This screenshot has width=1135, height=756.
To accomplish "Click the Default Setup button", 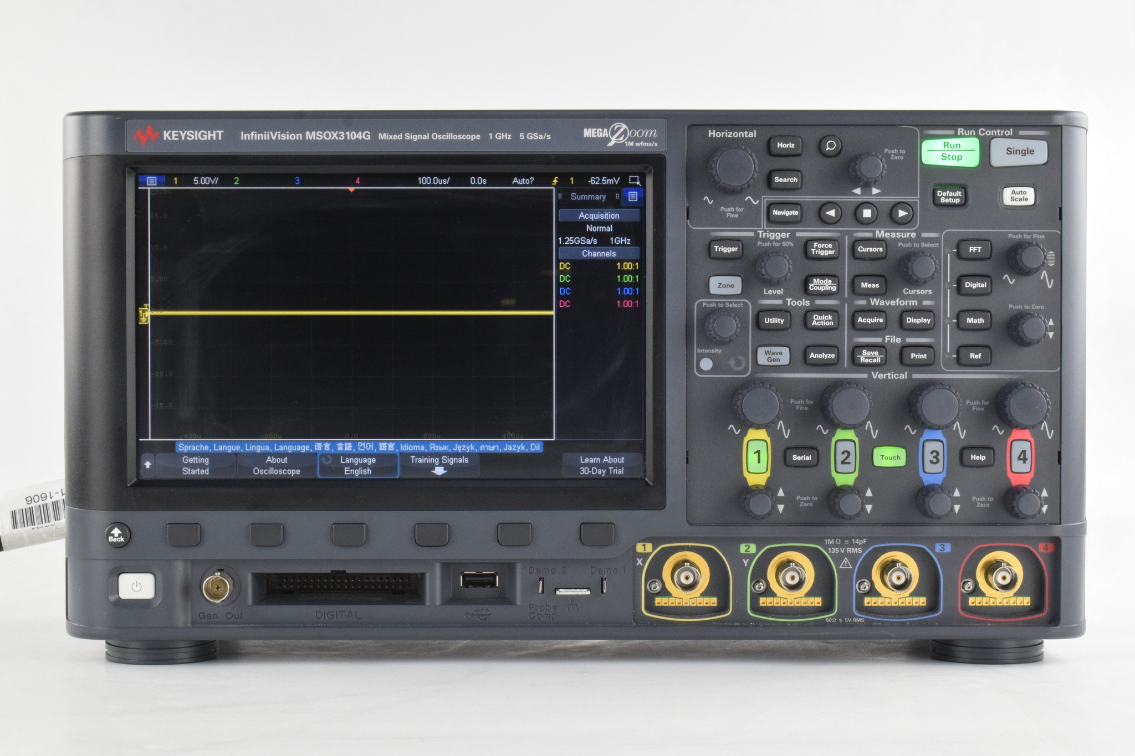I will click(949, 197).
